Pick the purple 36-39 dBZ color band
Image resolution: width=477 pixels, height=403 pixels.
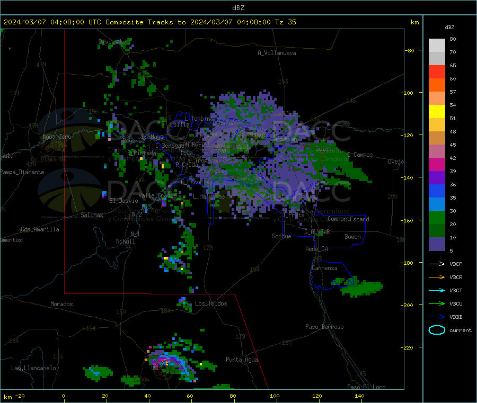click(x=437, y=178)
